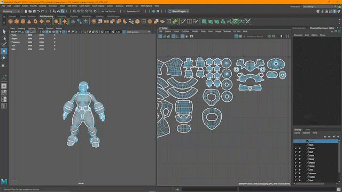342x192 pixels.
Task: Click the viewport gamma value field 1.00
Action: (118, 32)
